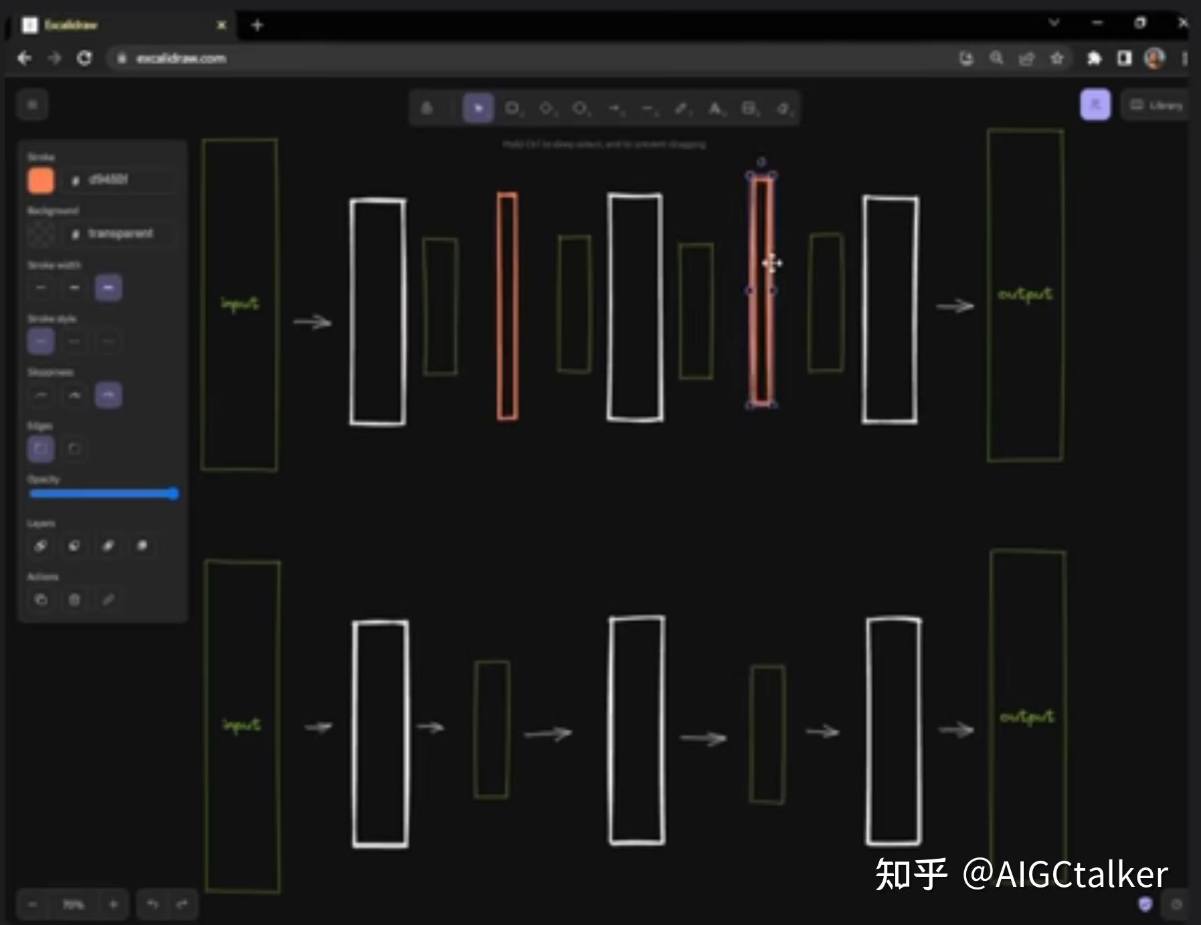Select the Text tool
Screen dimensions: 1201x925
click(715, 108)
